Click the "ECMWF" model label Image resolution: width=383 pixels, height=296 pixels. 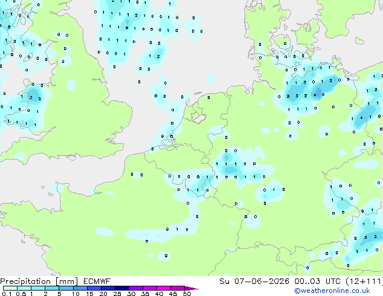pyautogui.click(x=97, y=282)
